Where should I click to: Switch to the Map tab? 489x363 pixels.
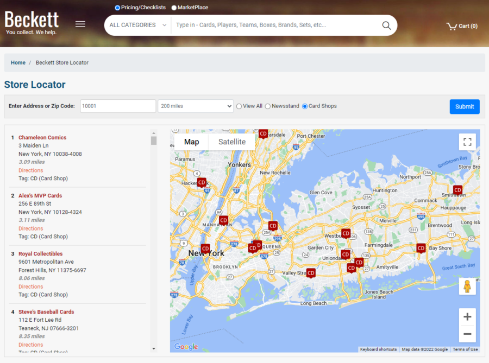click(x=191, y=142)
